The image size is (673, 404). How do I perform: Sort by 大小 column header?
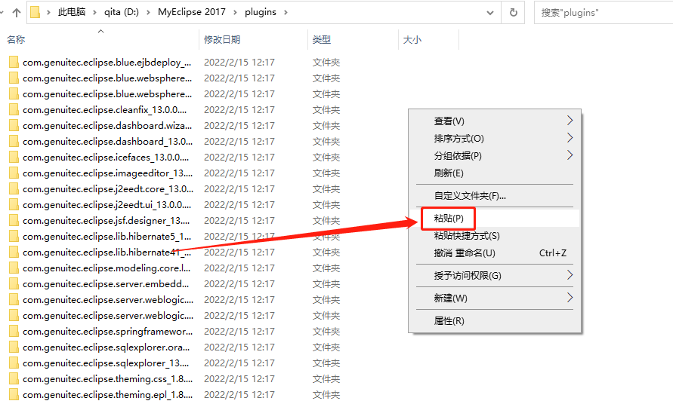pos(412,39)
